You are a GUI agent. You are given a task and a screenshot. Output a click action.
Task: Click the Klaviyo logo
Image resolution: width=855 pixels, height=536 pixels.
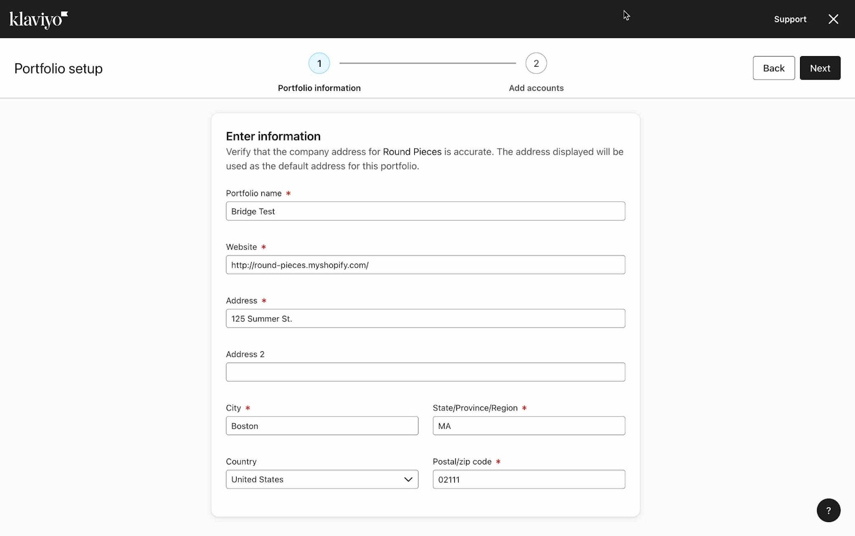point(37,19)
